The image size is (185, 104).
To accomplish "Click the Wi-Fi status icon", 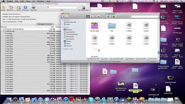I will click(x=154, y=1).
